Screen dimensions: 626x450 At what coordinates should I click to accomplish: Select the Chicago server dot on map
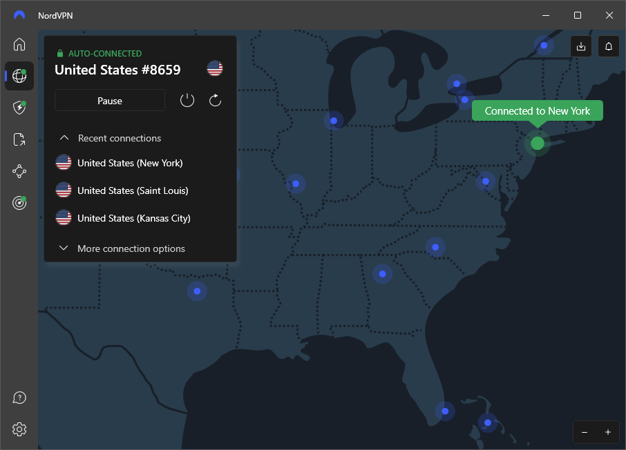point(334,121)
